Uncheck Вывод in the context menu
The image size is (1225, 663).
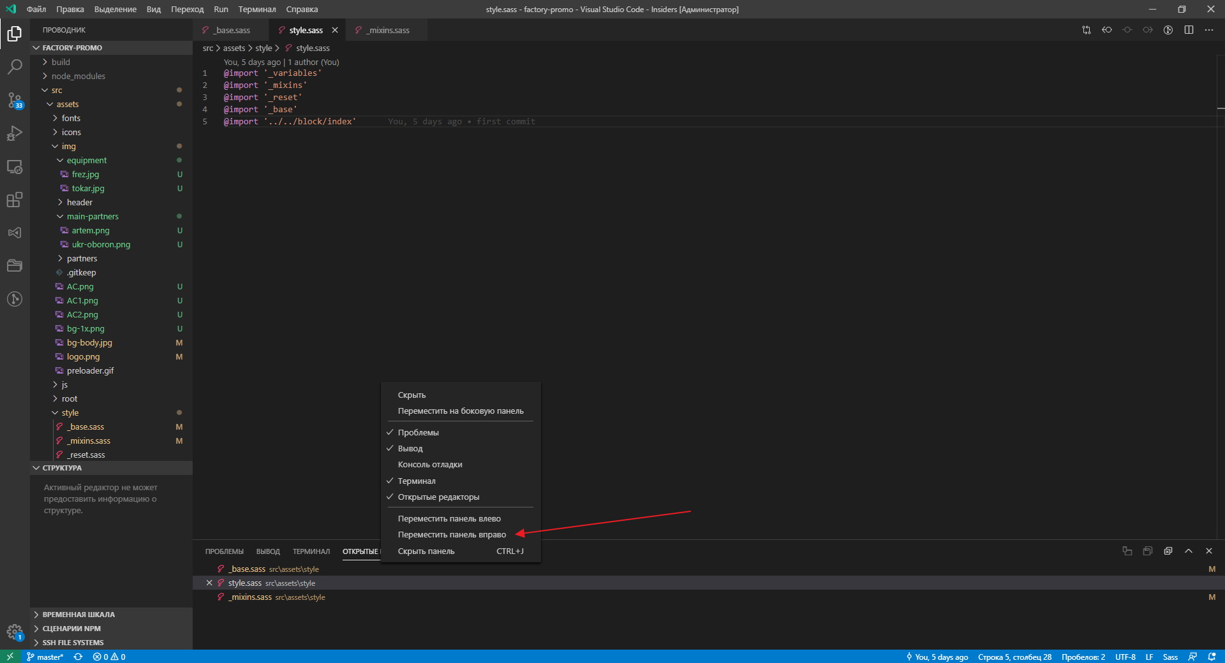(x=461, y=448)
